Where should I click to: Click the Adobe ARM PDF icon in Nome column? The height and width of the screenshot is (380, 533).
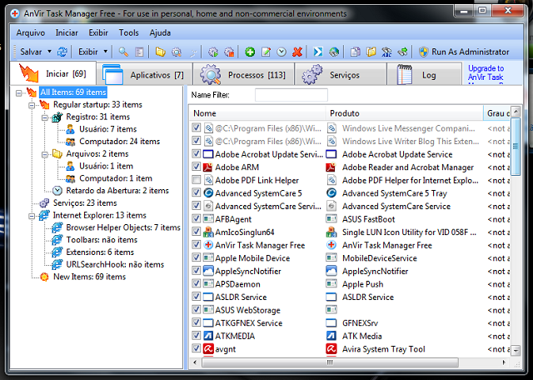coord(207,167)
